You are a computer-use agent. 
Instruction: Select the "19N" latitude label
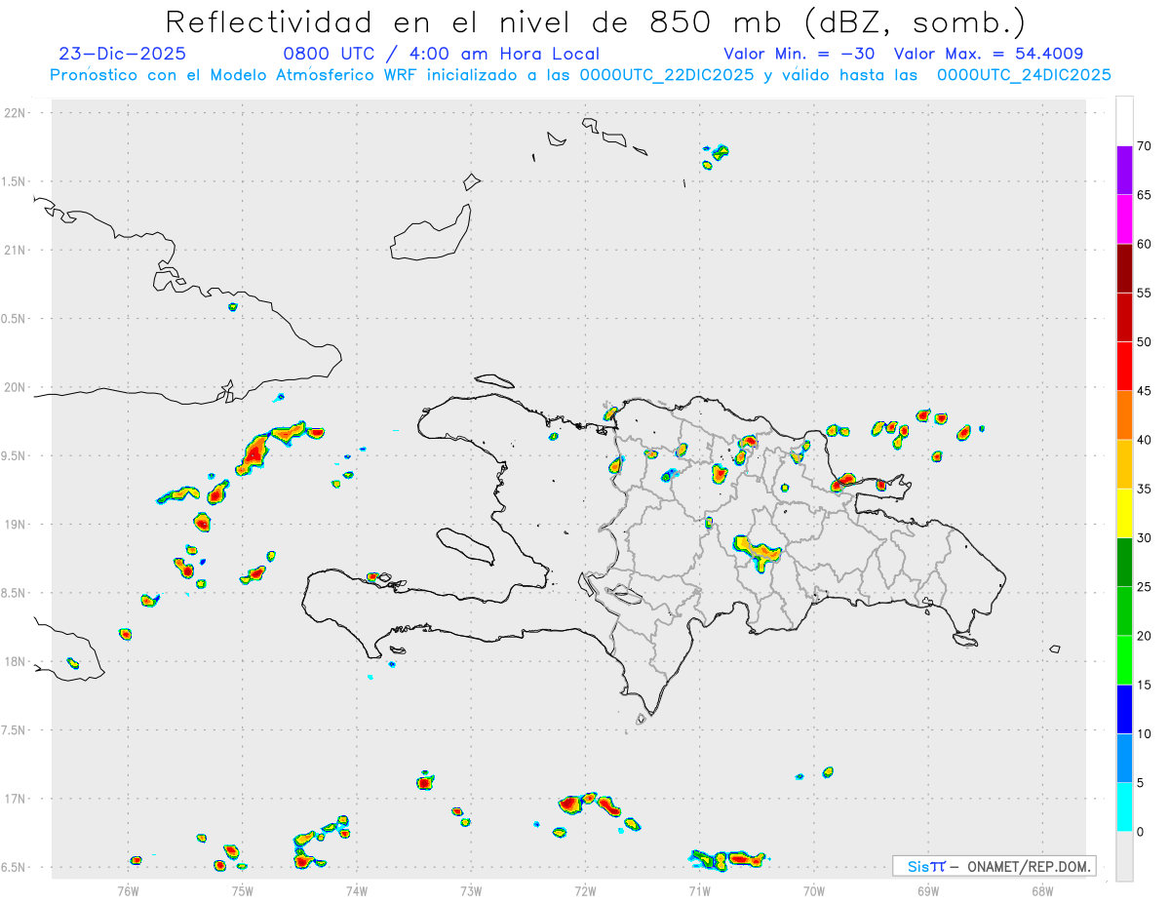pyautogui.click(x=16, y=524)
